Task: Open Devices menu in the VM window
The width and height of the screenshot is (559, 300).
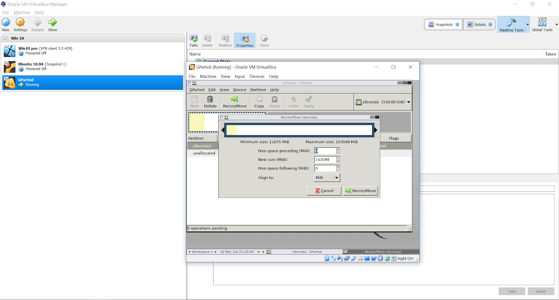Action: (257, 76)
